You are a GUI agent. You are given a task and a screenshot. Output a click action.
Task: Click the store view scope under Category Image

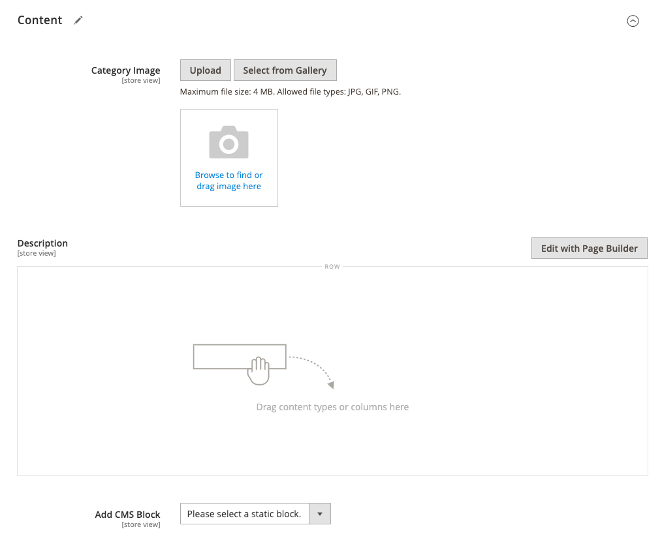coord(141,80)
